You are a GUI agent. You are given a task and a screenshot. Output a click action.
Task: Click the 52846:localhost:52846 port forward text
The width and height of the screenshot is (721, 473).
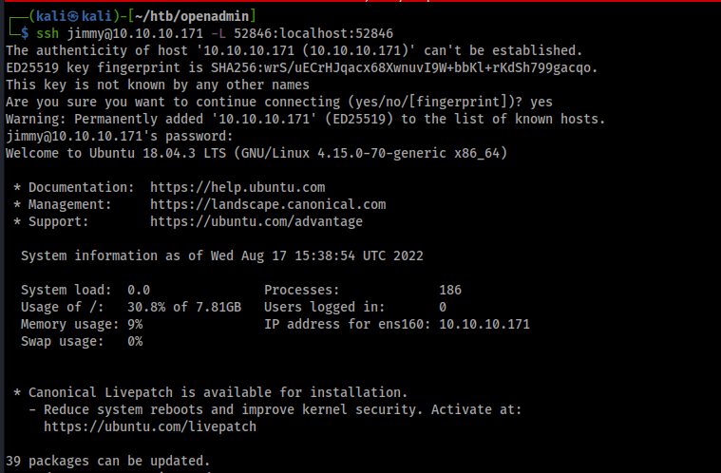[x=313, y=33]
